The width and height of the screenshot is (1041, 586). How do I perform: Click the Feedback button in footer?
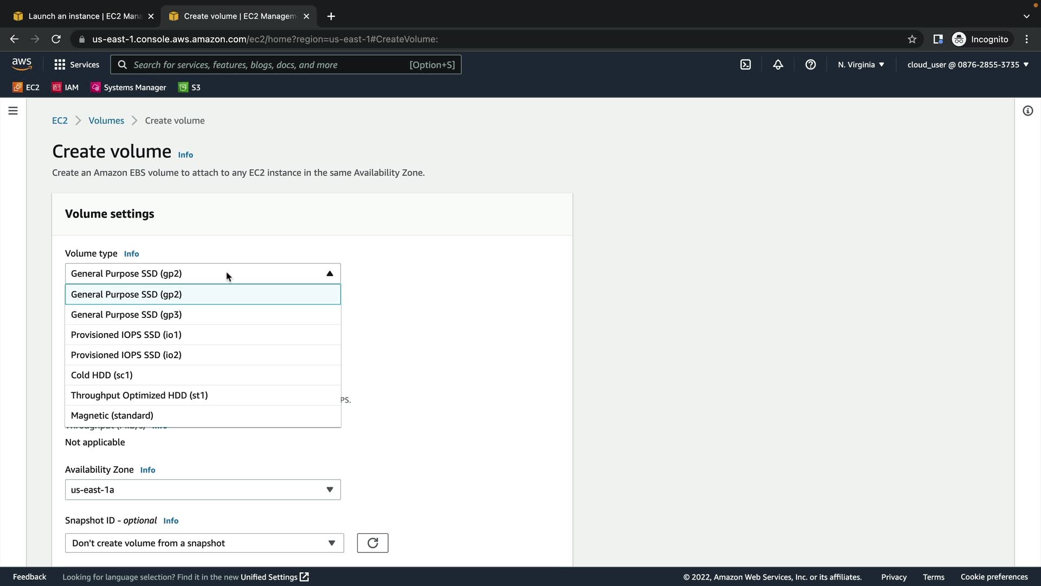[29, 577]
